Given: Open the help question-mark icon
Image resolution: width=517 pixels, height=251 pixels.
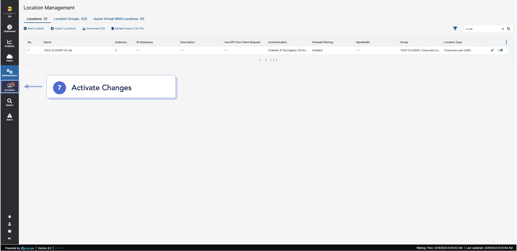Looking at the screenshot, I should coord(9,231).
